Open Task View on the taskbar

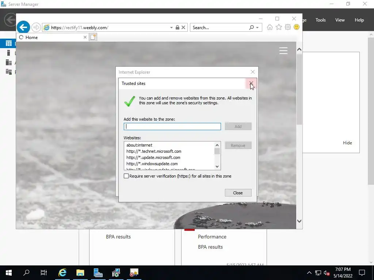click(44, 273)
